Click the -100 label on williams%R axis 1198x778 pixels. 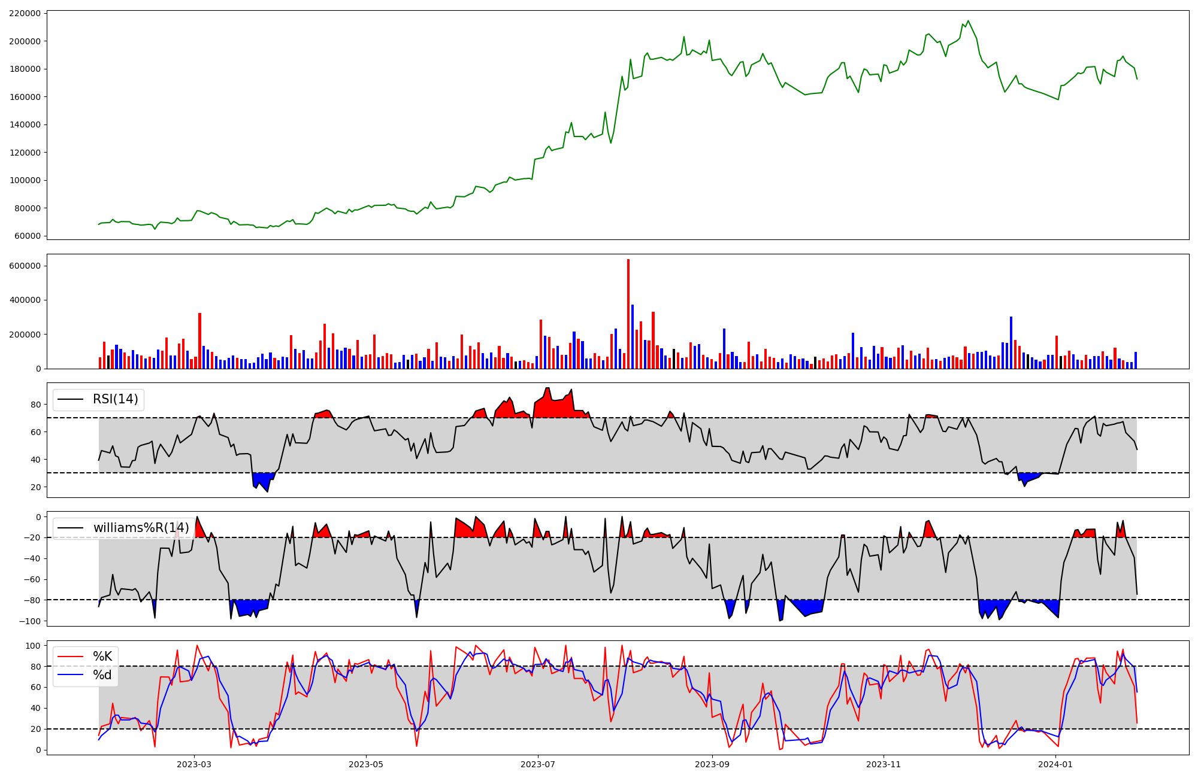tap(29, 621)
